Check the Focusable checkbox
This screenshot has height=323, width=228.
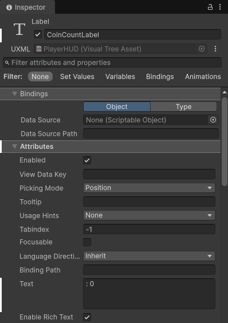pyautogui.click(x=87, y=242)
